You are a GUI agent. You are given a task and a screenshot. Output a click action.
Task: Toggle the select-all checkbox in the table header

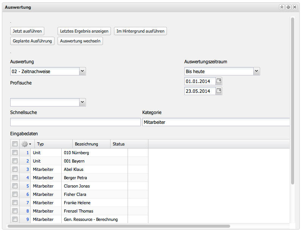(15, 144)
